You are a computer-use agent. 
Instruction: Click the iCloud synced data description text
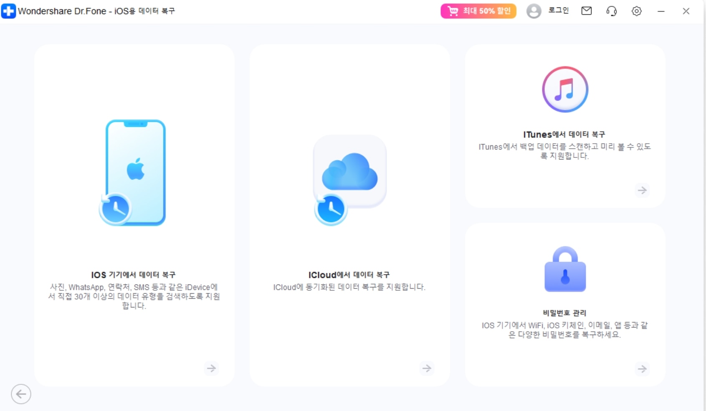coord(349,287)
